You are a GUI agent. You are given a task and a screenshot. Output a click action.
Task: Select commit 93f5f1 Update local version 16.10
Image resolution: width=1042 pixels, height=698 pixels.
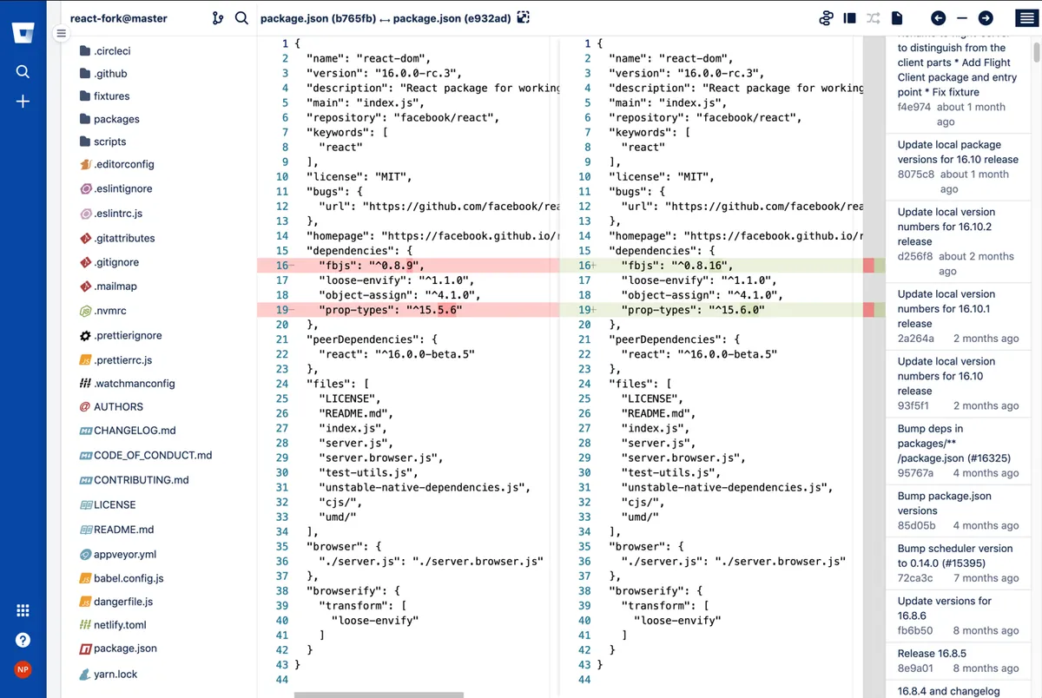(x=959, y=383)
